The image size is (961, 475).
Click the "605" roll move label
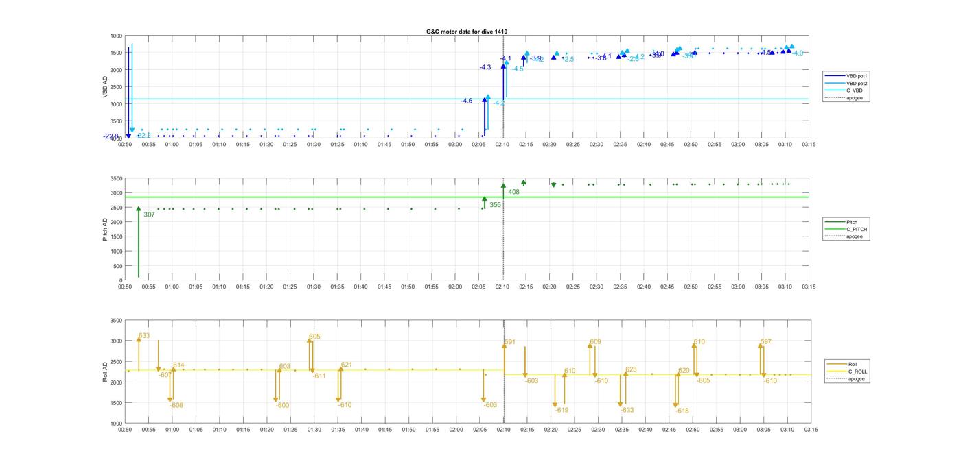[x=314, y=337]
